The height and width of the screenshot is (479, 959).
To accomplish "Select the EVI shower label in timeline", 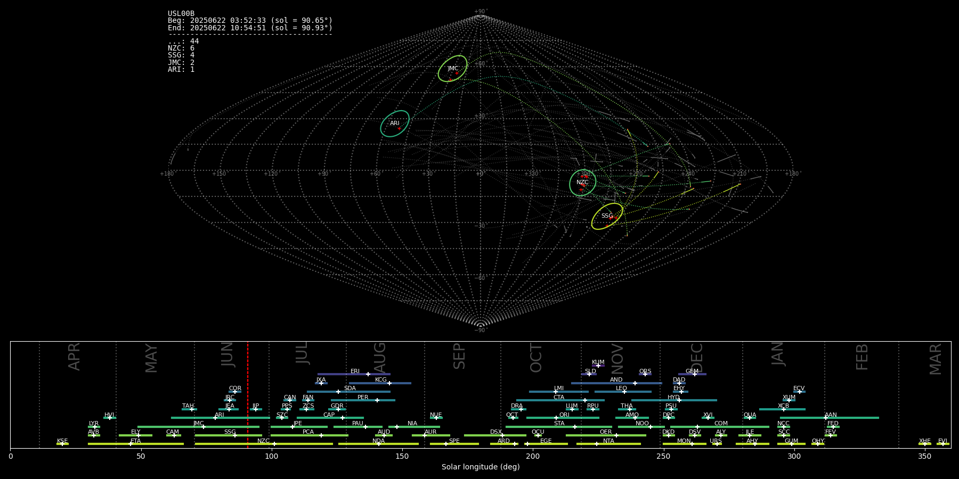I will click(x=942, y=441).
